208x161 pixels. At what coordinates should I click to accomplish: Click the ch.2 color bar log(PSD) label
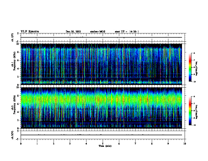coord(197,112)
